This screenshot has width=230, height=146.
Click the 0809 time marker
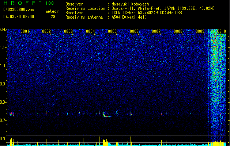click(x=200, y=31)
